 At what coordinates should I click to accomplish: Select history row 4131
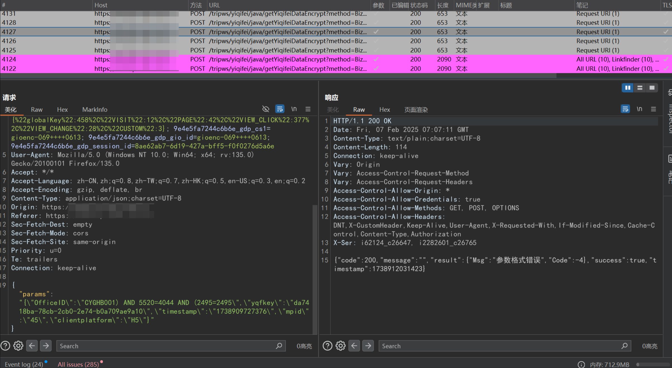(336, 14)
